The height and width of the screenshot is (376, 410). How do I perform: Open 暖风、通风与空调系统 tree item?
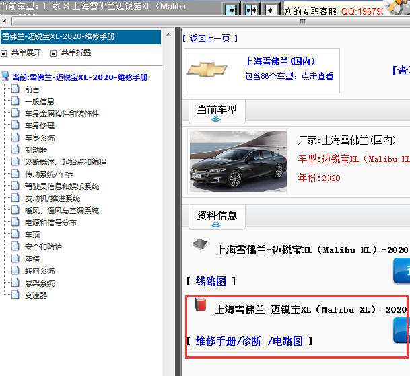62,211
